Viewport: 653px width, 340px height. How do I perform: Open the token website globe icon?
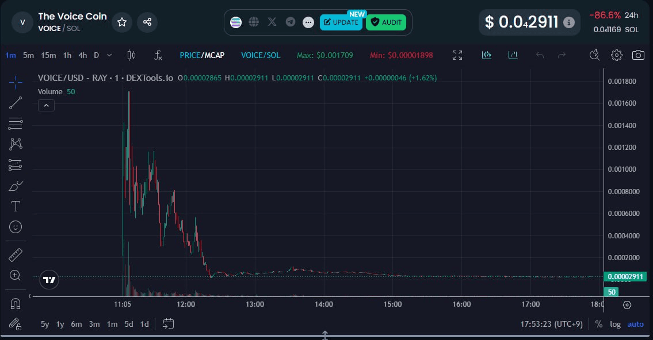point(254,22)
